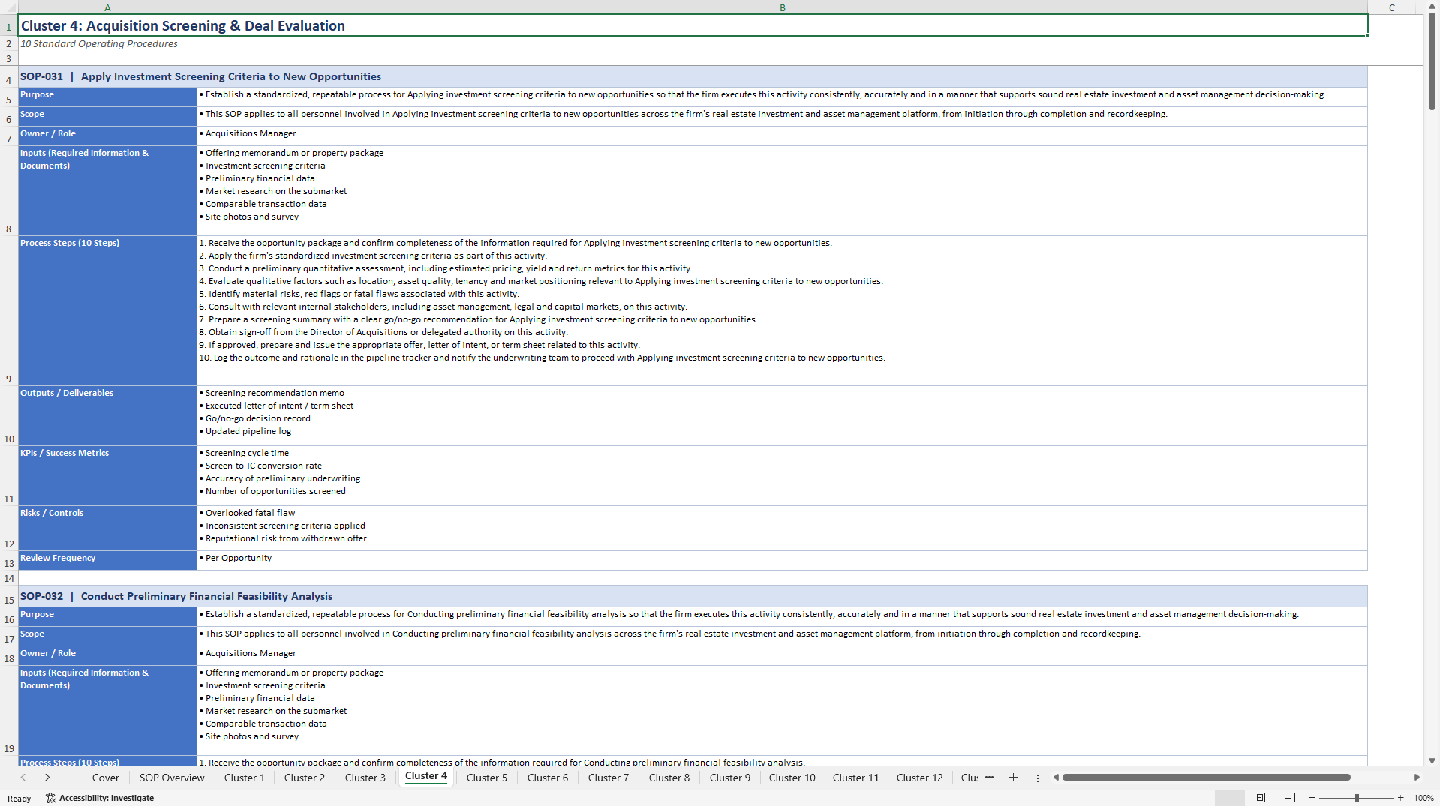Image resolution: width=1440 pixels, height=806 pixels.
Task: Select row 9 header
Action: pyautogui.click(x=8, y=311)
